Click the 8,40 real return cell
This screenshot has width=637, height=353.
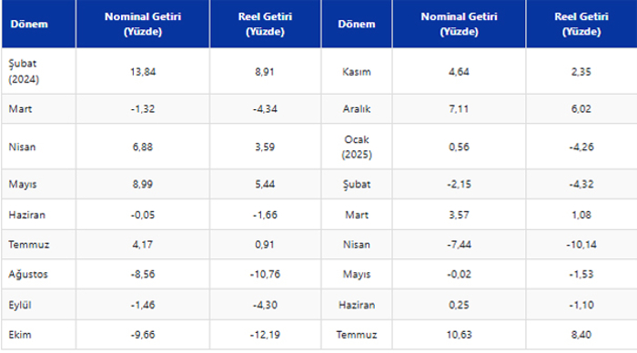(x=581, y=335)
